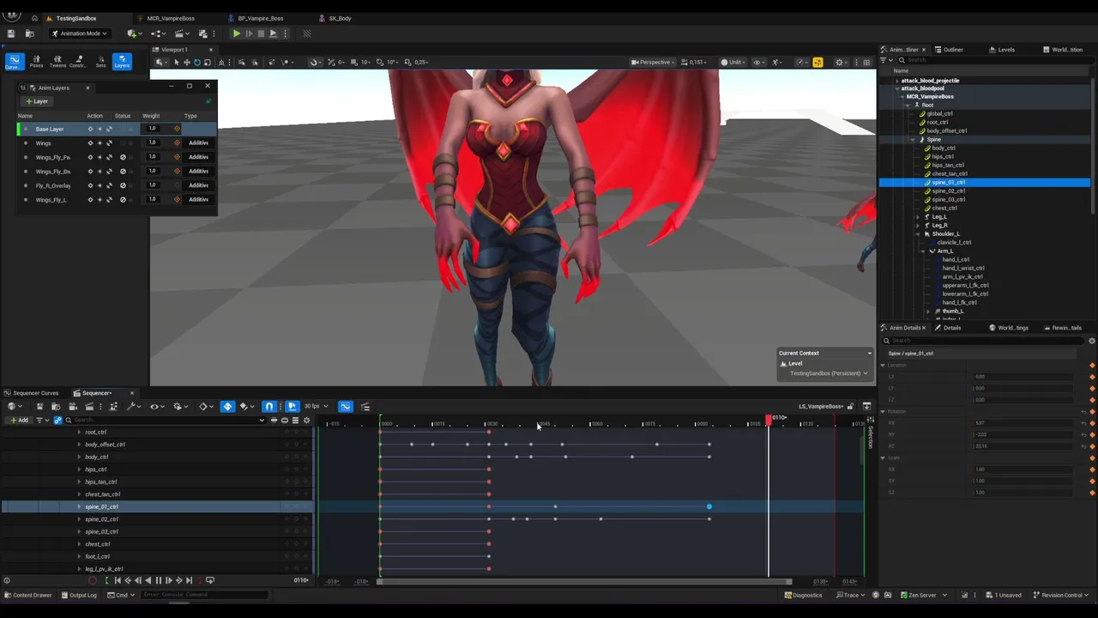The height and width of the screenshot is (618, 1098).
Task: Click the Sequencer track search field
Action: pyautogui.click(x=166, y=421)
